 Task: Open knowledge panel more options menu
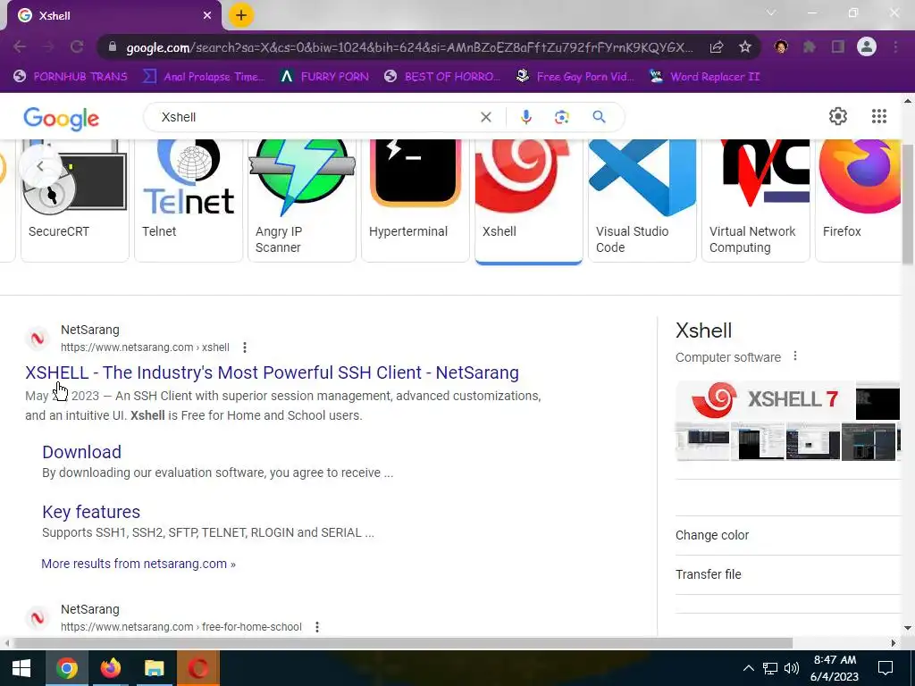794,356
